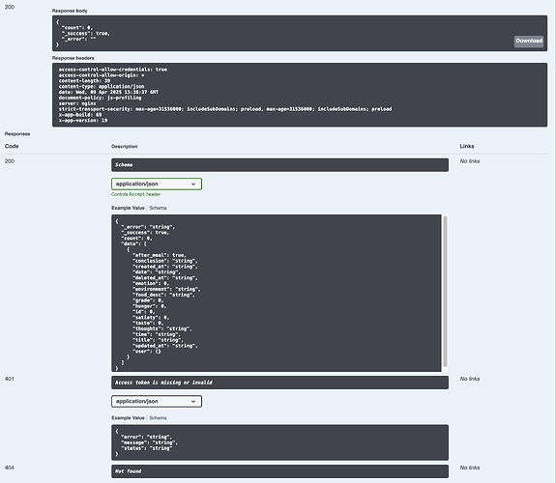556x483 pixels.
Task: Click the strict-transport-security header line
Action: coord(225,109)
